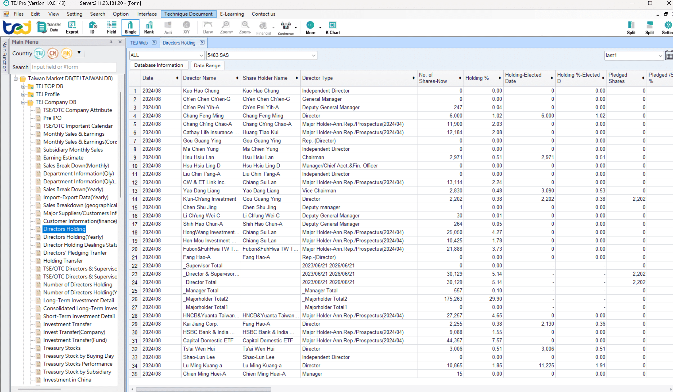Open the Exprot (Excel export) tool

[x=71, y=27]
